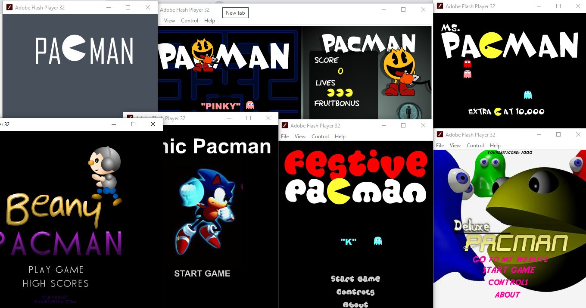Minimize the Beany Pacman window
The height and width of the screenshot is (308, 586).
tap(114, 124)
